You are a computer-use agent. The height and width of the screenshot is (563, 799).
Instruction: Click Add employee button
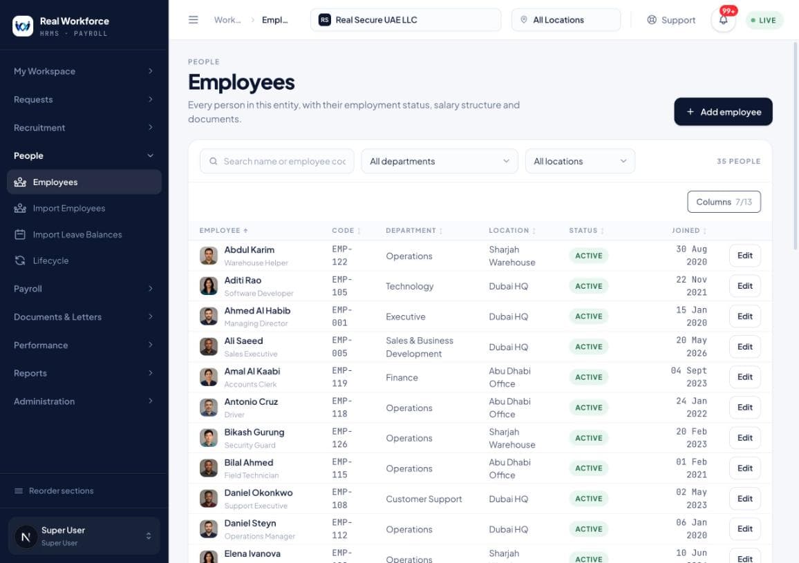click(722, 112)
